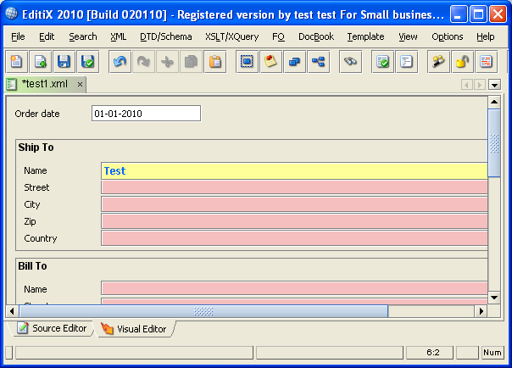This screenshot has height=368, width=512.
Task: Click the Save floppy disk icon
Action: (64, 61)
